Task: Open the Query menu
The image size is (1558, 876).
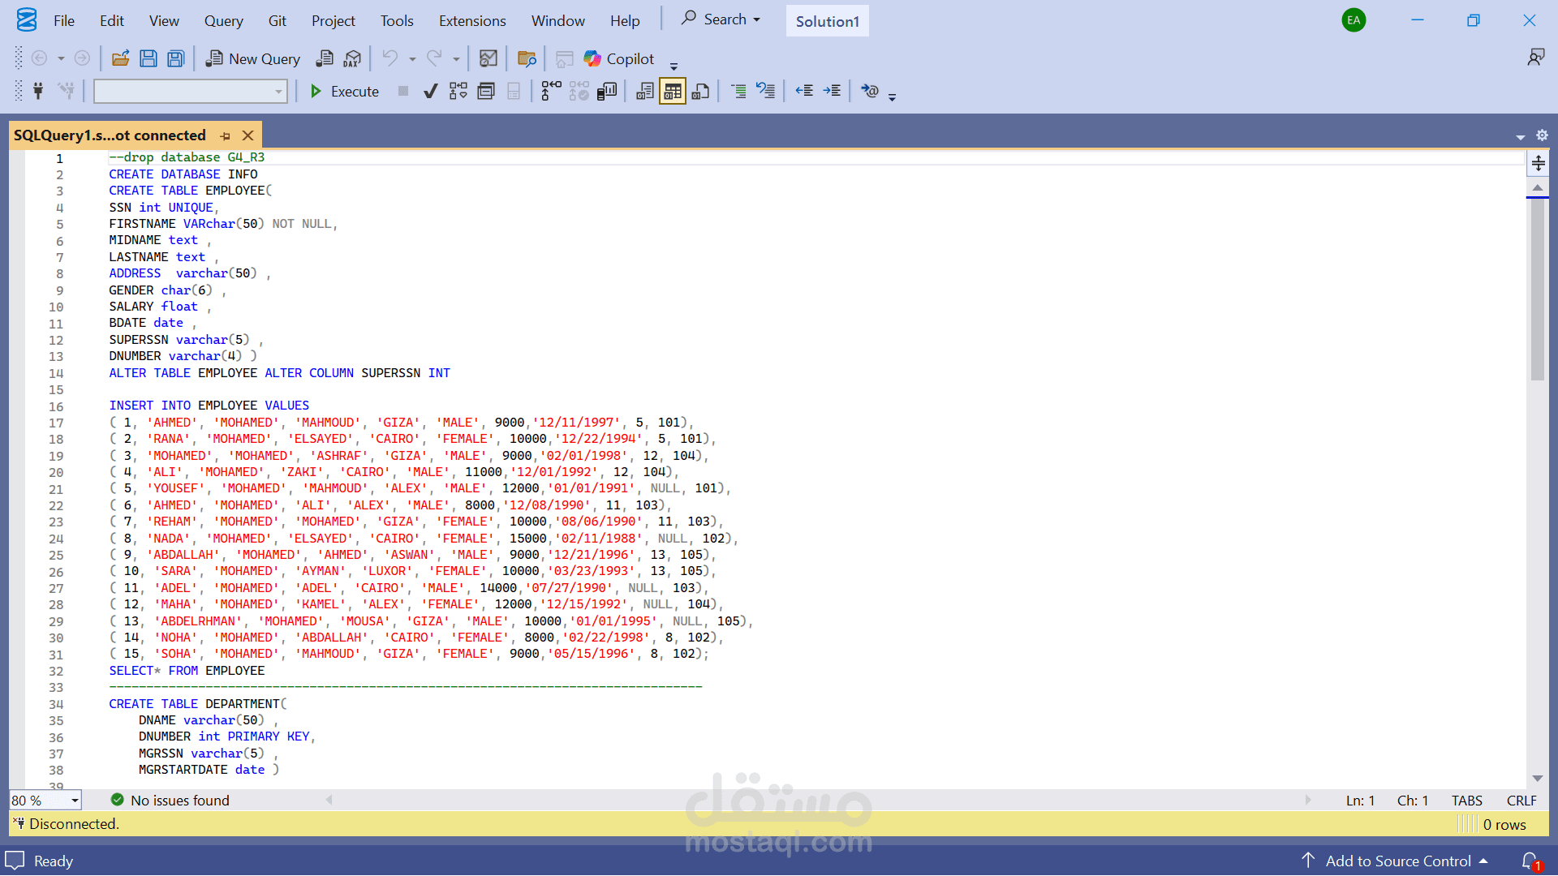Action: tap(223, 20)
